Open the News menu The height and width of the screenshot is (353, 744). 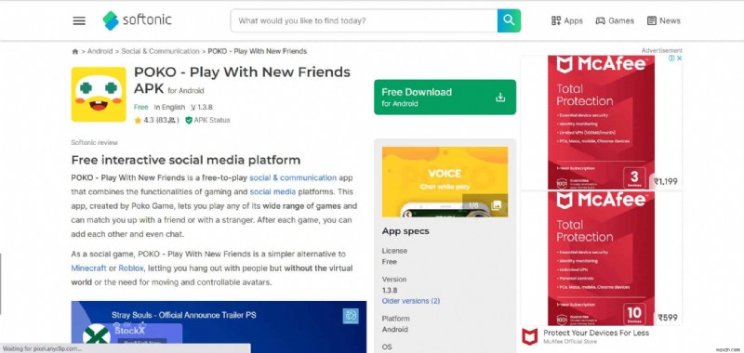[x=664, y=20]
